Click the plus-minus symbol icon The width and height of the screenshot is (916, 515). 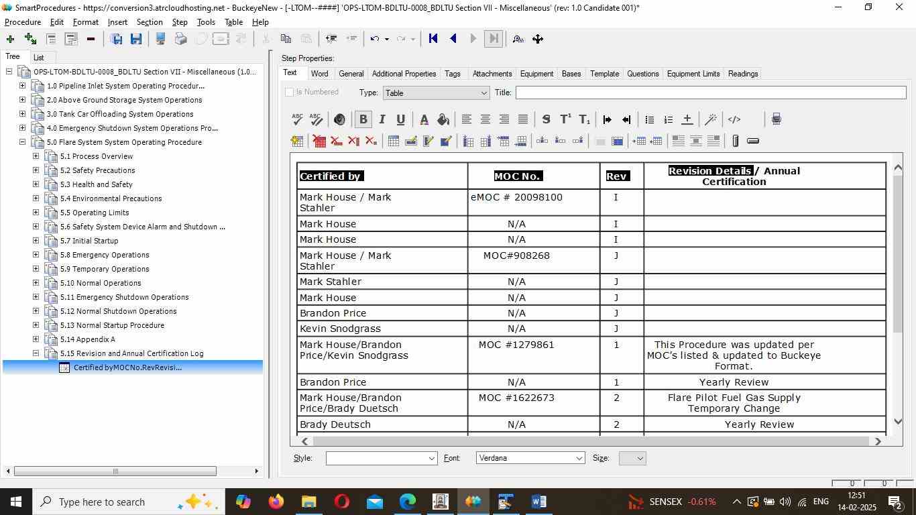tap(687, 119)
